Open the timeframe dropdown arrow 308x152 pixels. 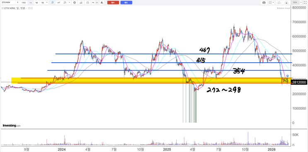[x=47, y=2]
